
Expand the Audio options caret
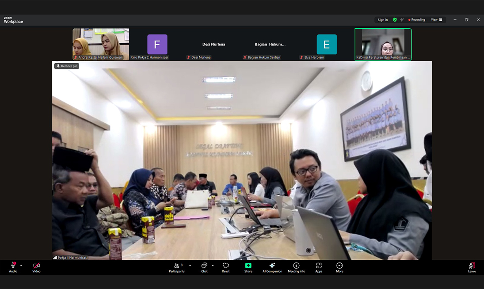pyautogui.click(x=21, y=266)
